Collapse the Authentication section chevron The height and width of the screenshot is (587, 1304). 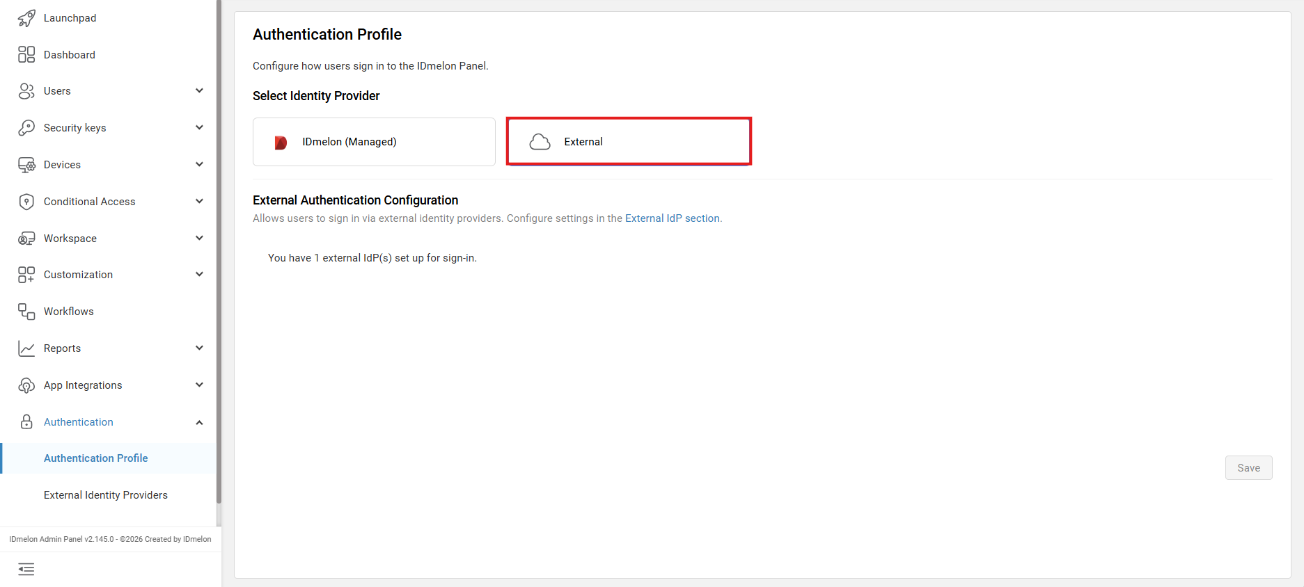click(199, 422)
